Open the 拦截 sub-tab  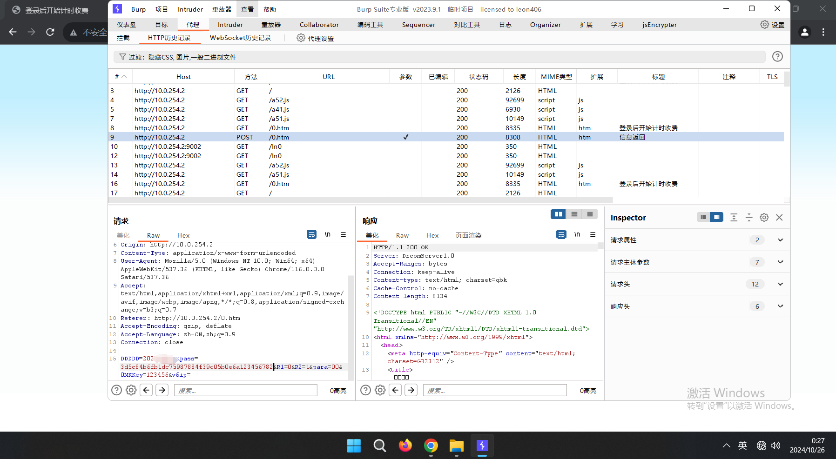pos(123,38)
